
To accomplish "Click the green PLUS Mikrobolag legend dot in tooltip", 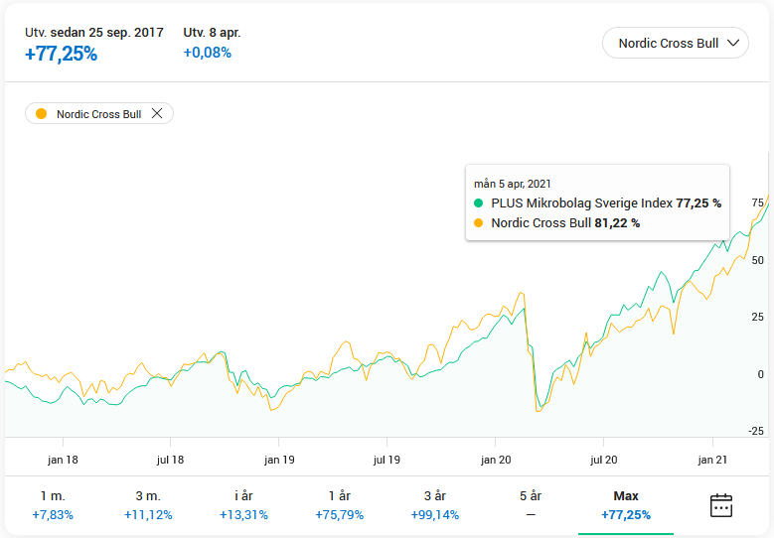I will pyautogui.click(x=479, y=202).
